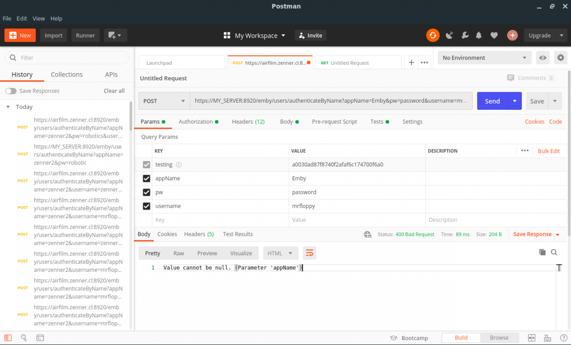The image size is (571, 345).
Task: Uncheck the testing parameter checkbox
Action: (147, 164)
